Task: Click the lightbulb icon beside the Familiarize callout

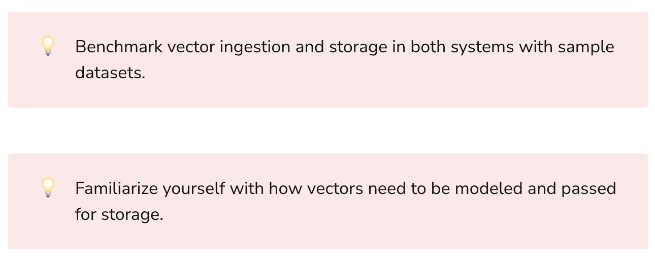Action: point(48,187)
